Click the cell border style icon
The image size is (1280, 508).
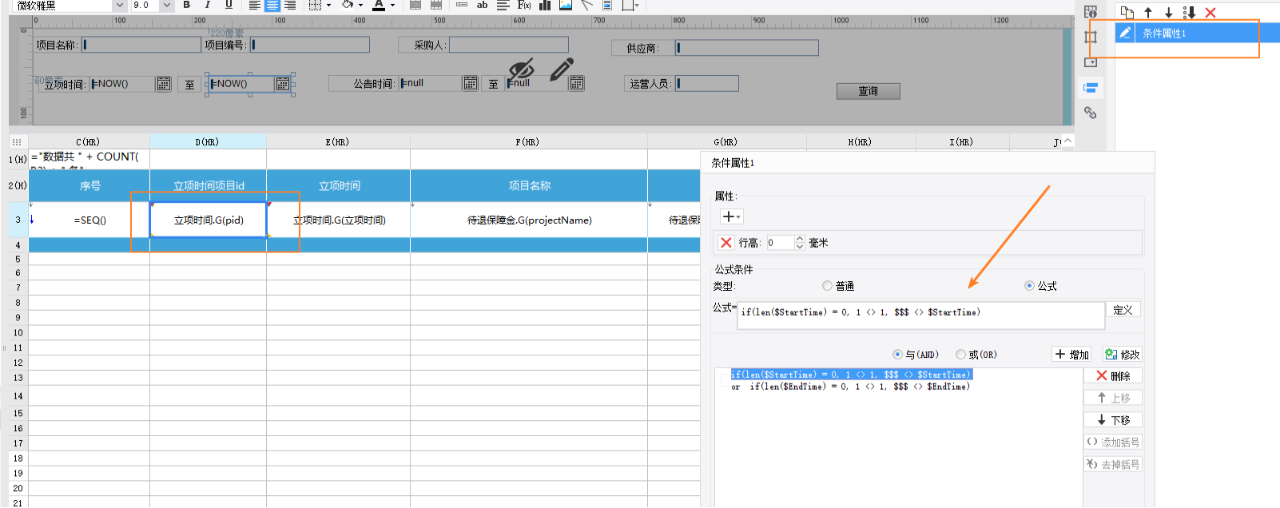click(315, 5)
